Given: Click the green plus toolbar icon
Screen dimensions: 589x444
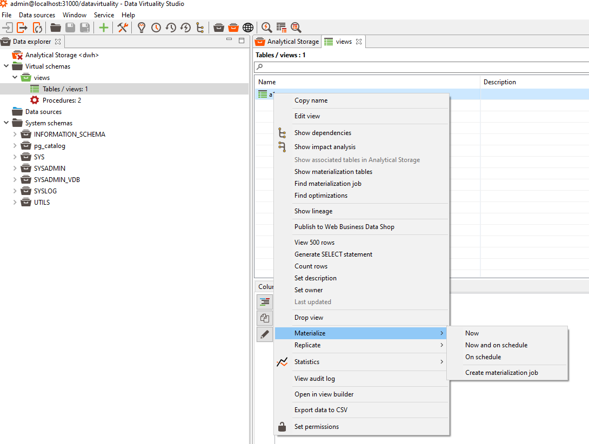Looking at the screenshot, I should 103,28.
